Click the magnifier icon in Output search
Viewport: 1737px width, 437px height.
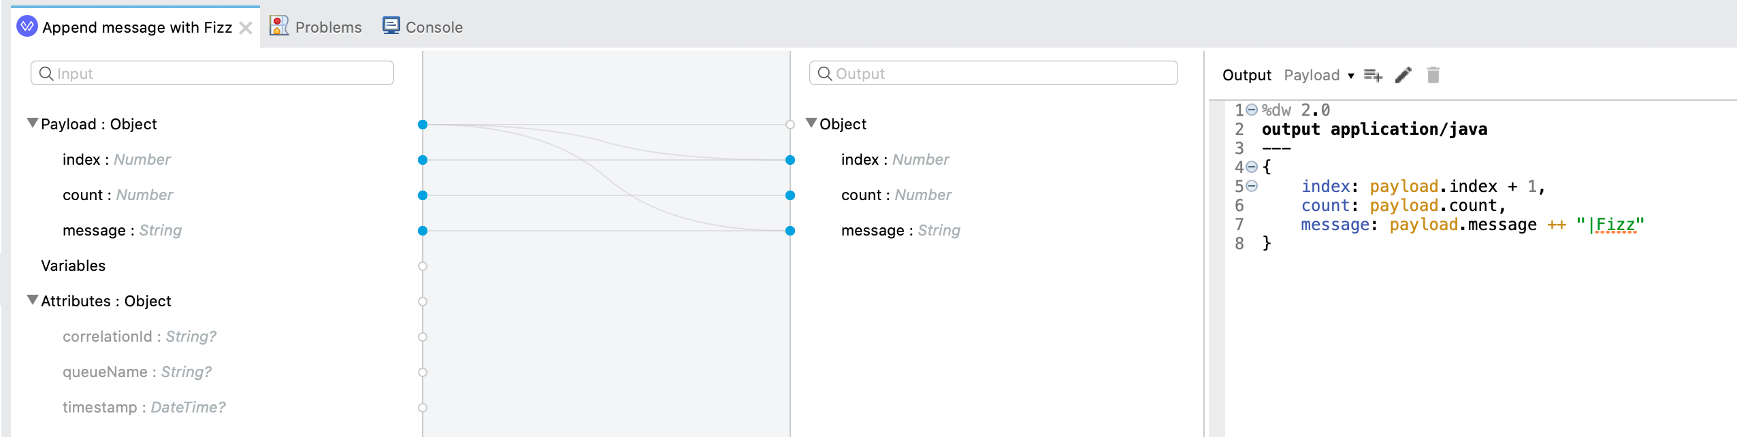pos(824,74)
